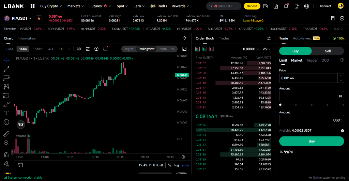
Task: Toggle auto scale on chart
Action: click(185, 165)
